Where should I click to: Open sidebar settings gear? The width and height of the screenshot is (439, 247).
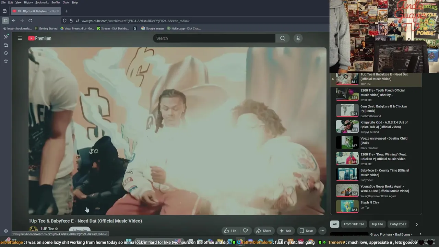[x=6, y=231]
